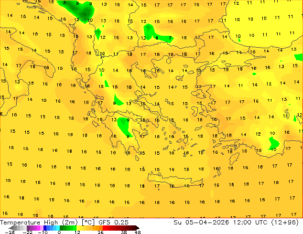
Task: Pick the bright red legend swatch
Action: point(105,228)
